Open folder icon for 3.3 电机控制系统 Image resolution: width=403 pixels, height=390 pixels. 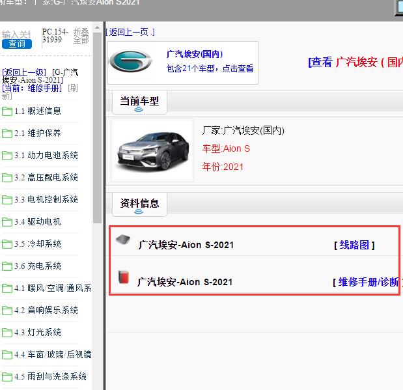point(7,200)
